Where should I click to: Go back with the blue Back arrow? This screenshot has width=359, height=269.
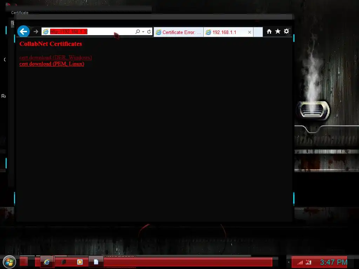(x=23, y=31)
